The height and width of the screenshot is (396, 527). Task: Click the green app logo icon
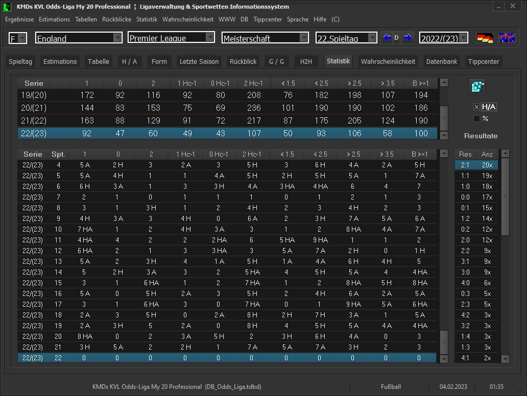coord(7,7)
